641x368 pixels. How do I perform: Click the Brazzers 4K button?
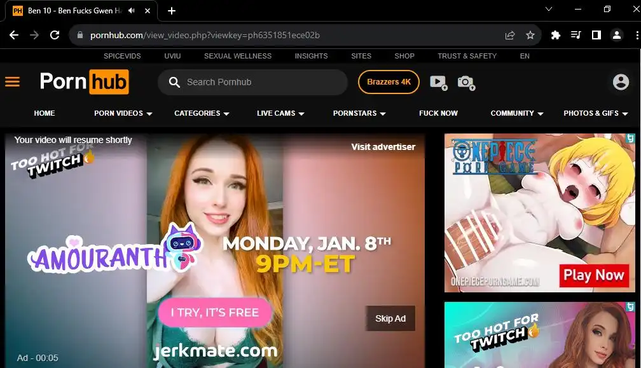389,82
